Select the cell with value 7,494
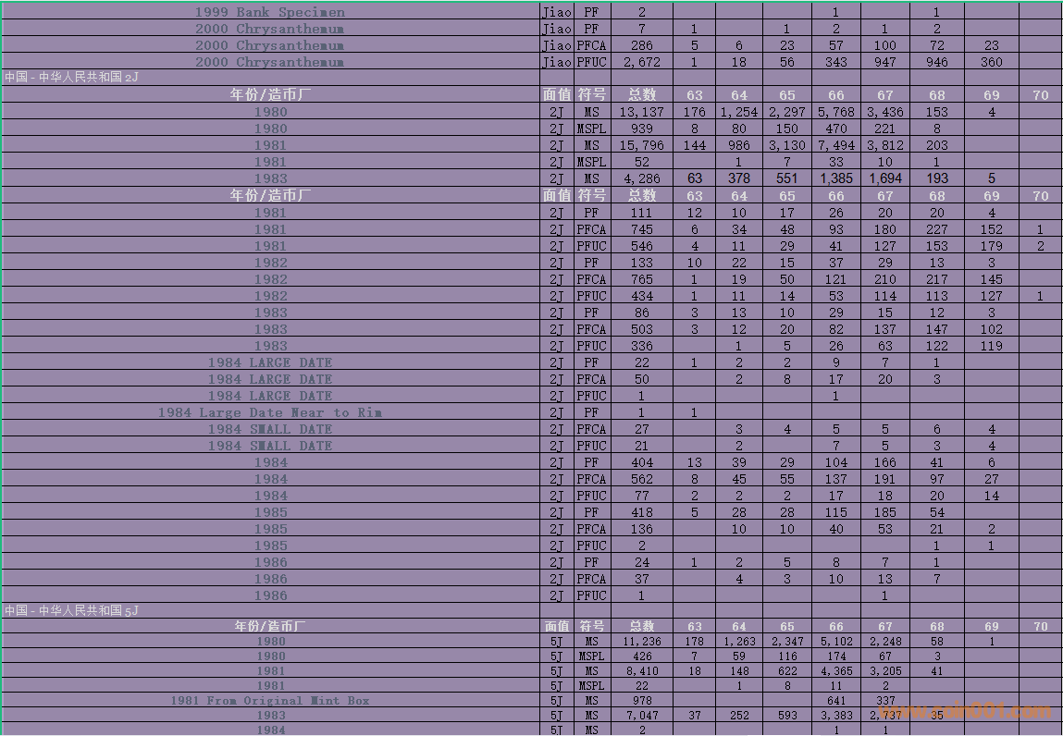Viewport: 1063px width, 736px height. [835, 145]
